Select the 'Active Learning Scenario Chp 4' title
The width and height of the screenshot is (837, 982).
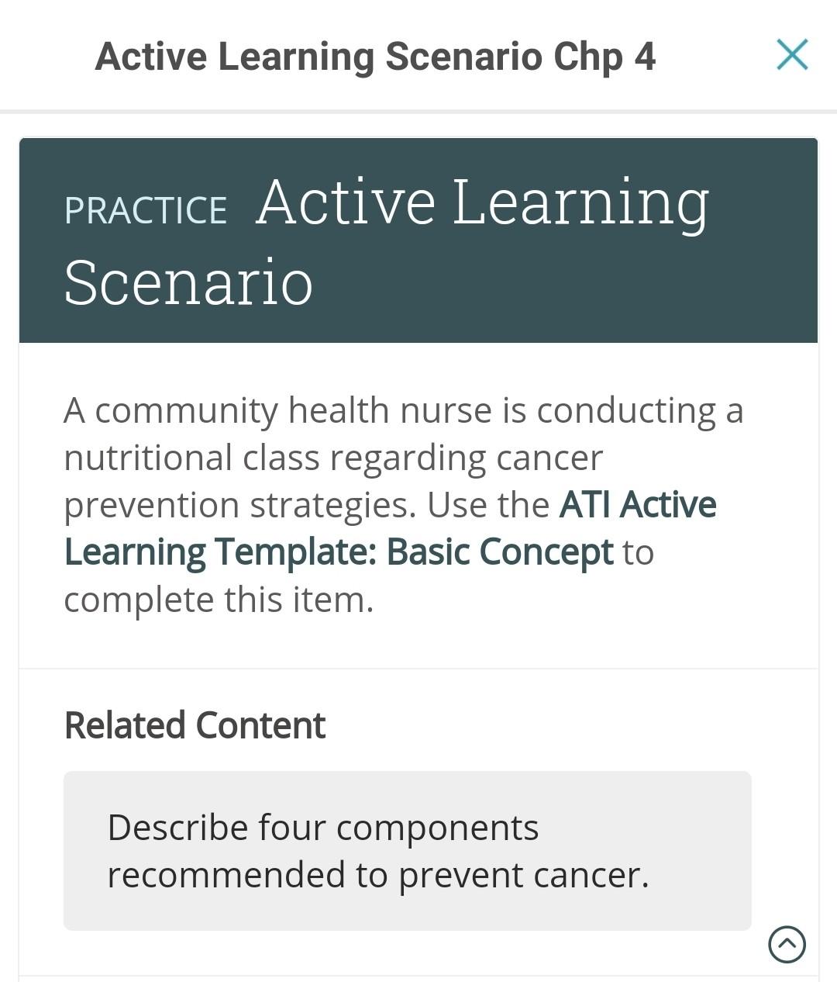pos(375,57)
